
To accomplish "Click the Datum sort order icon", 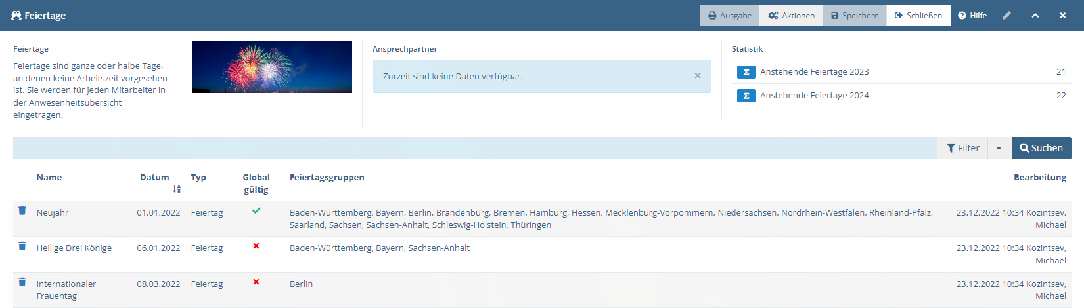I will coord(177,189).
